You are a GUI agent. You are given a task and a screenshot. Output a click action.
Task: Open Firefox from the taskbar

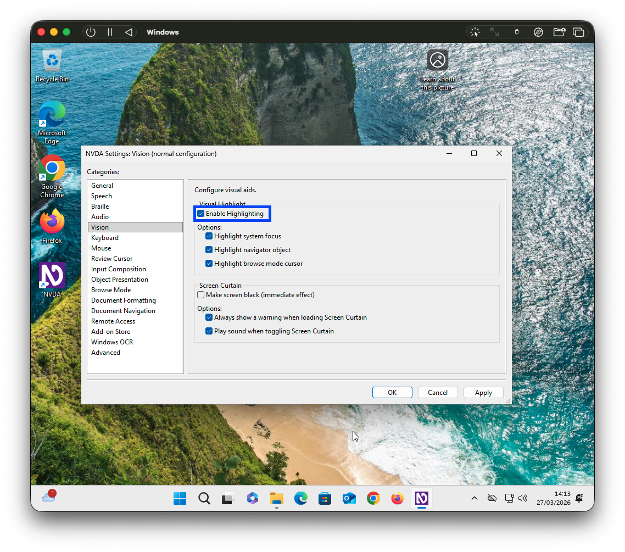[x=397, y=499]
